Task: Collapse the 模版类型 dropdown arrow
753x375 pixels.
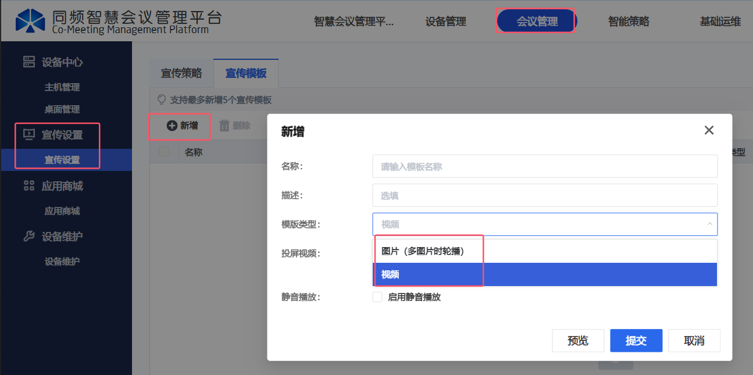Action: [x=709, y=224]
